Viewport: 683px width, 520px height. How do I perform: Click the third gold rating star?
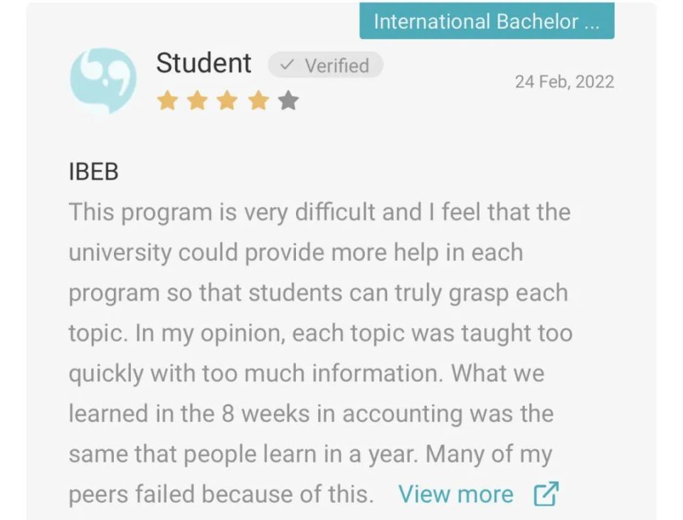[227, 101]
